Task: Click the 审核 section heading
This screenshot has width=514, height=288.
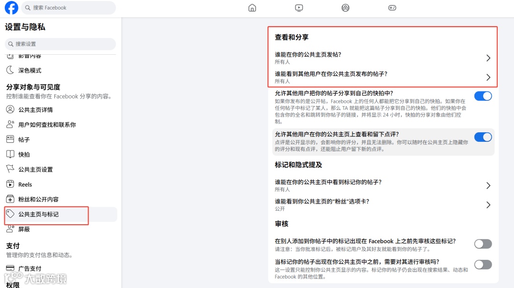Action: 282,224
